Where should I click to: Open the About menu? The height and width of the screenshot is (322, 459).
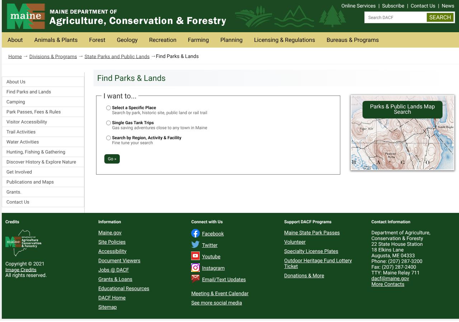point(15,40)
